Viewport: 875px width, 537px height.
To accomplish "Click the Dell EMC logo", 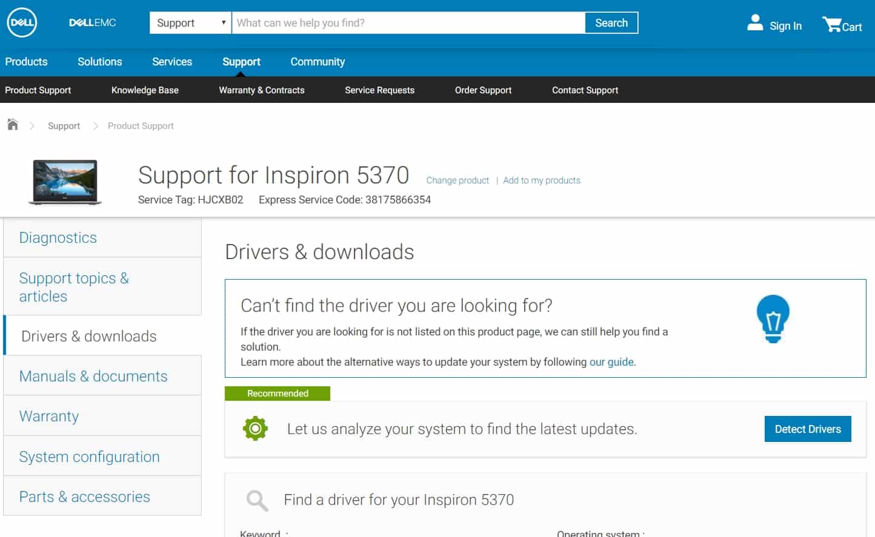I will coord(92,23).
